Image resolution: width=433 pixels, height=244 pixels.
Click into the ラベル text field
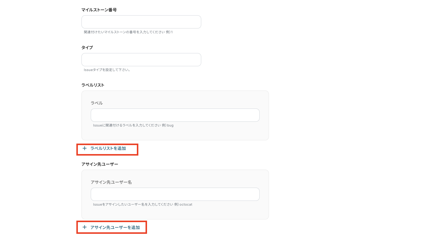(175, 115)
